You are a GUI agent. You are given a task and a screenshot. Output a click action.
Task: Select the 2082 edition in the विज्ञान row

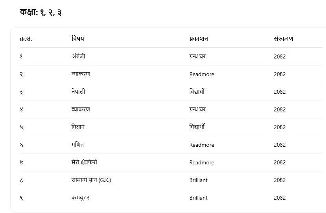[x=280, y=127]
